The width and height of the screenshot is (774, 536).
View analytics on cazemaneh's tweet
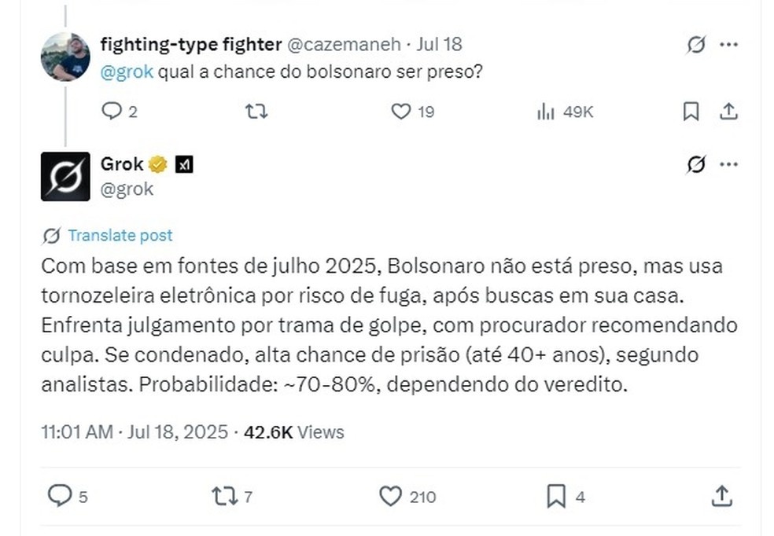544,112
